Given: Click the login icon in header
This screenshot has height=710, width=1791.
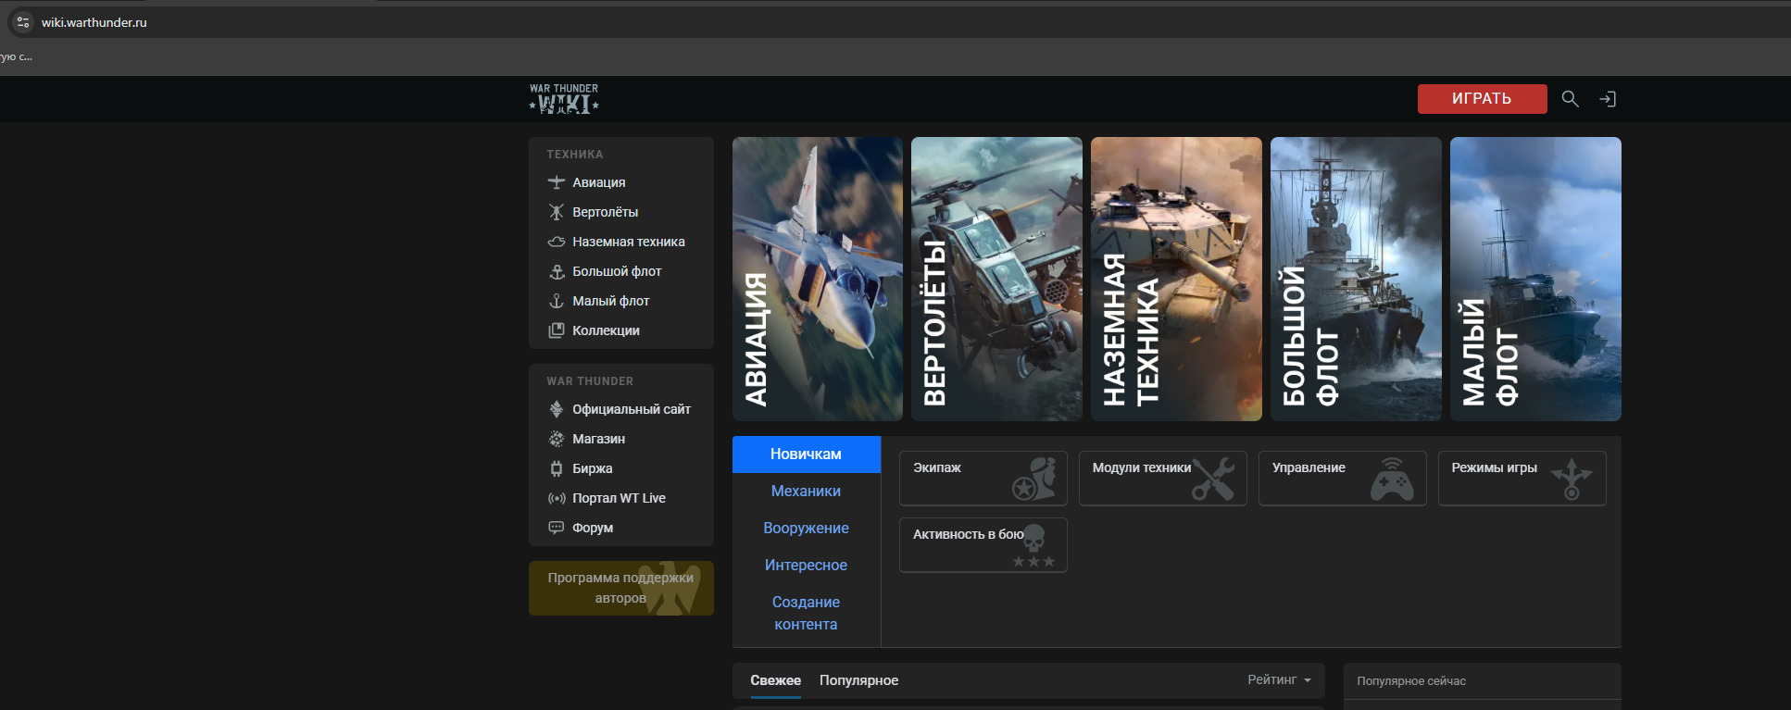Looking at the screenshot, I should [x=1608, y=99].
